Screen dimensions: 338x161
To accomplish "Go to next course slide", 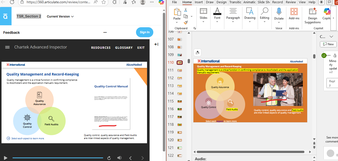I will click(x=143, y=158).
